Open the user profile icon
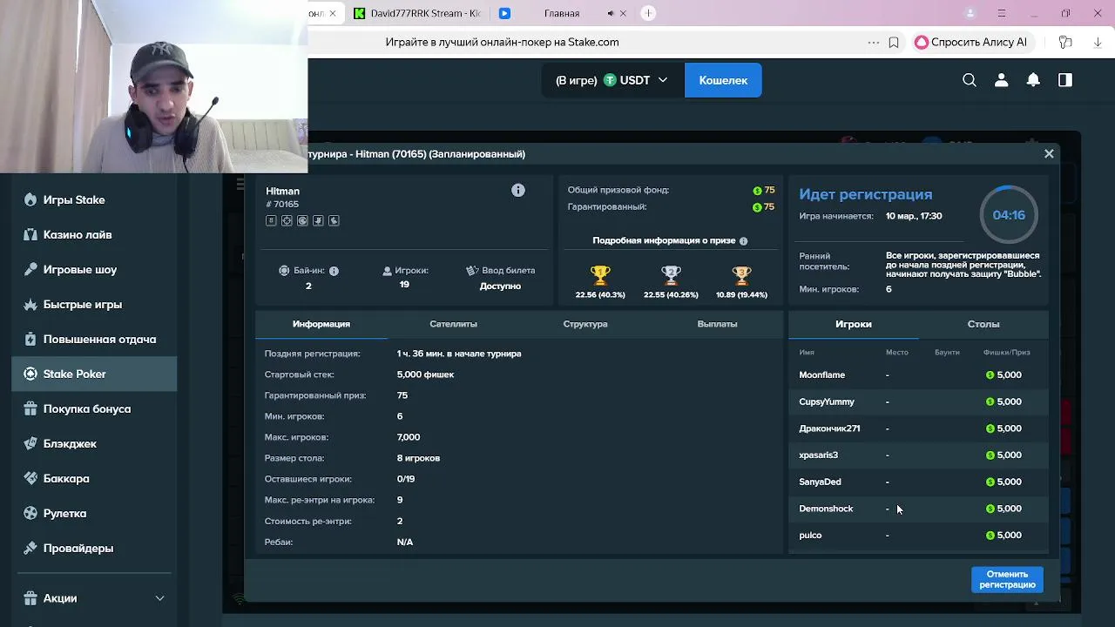Viewport: 1115px width, 627px height. pyautogui.click(x=1001, y=80)
